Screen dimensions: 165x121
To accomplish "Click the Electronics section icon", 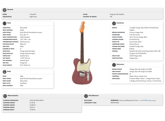I will tap(114, 65).
